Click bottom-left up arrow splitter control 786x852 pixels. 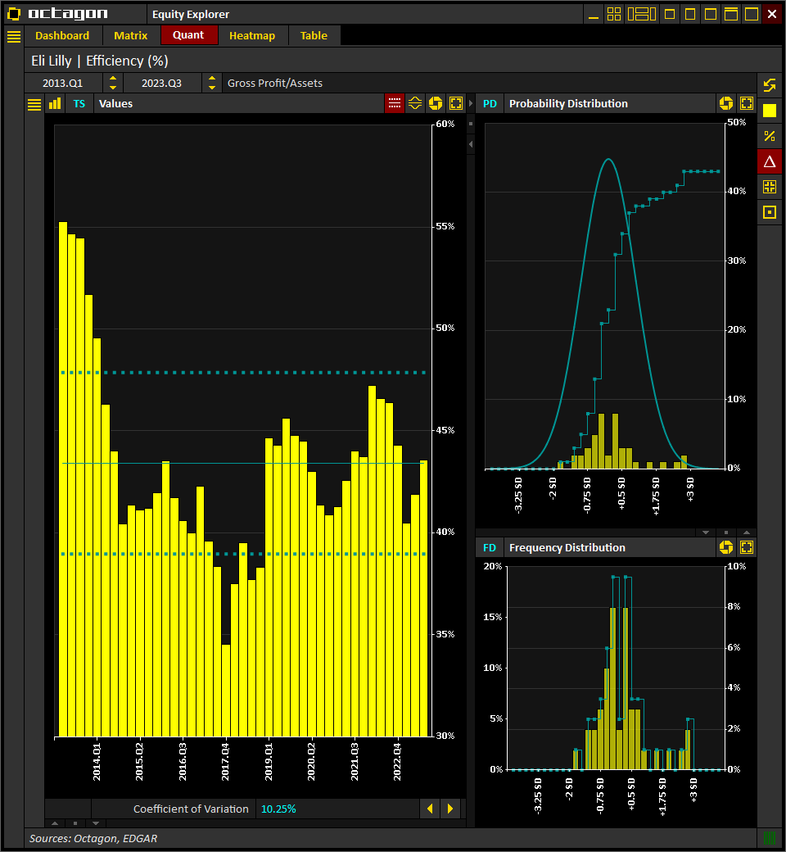pyautogui.click(x=54, y=823)
